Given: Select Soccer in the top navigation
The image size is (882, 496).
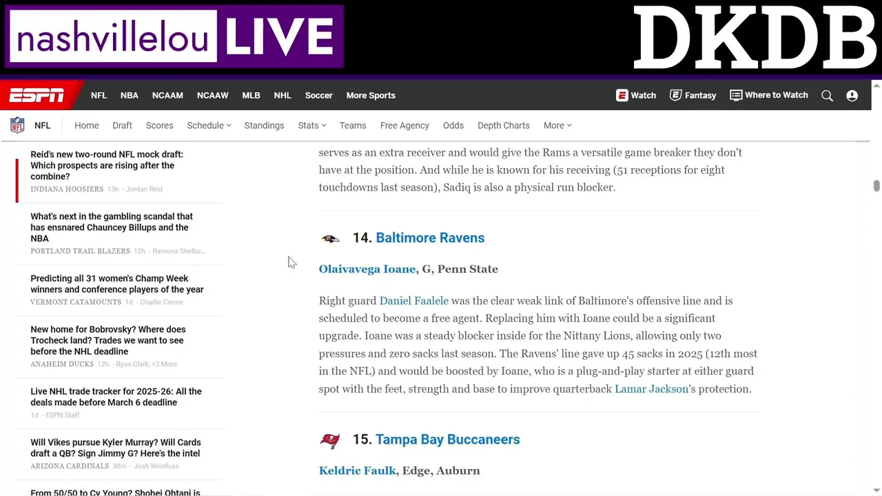Looking at the screenshot, I should tap(319, 95).
